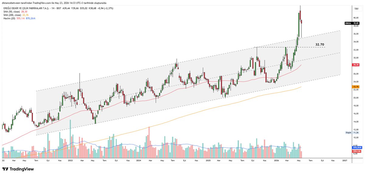The image size is (365, 175).
Task: Click the 2023 label on time axis
Action: point(70,160)
